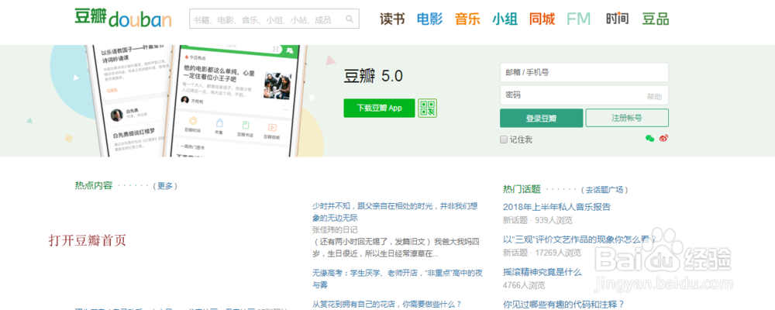Click the 登录豆瓣 button
775x310 pixels.
(541, 118)
